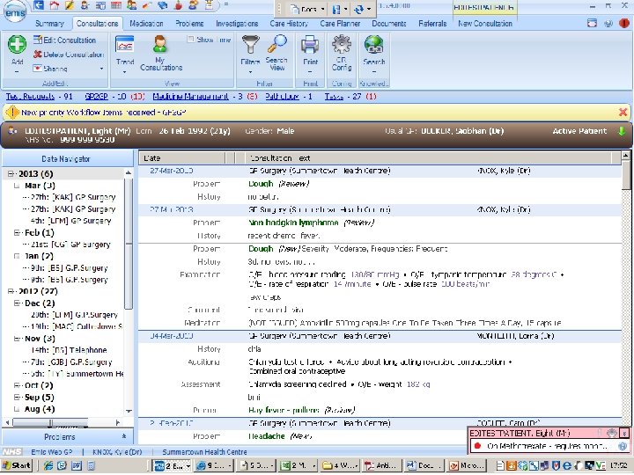Viewport: 634px width, 475px height.
Task: Collapse the Nov (3) month node
Action: point(17,339)
